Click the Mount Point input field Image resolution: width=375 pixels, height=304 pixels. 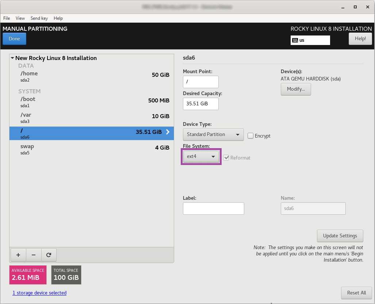pyautogui.click(x=201, y=82)
